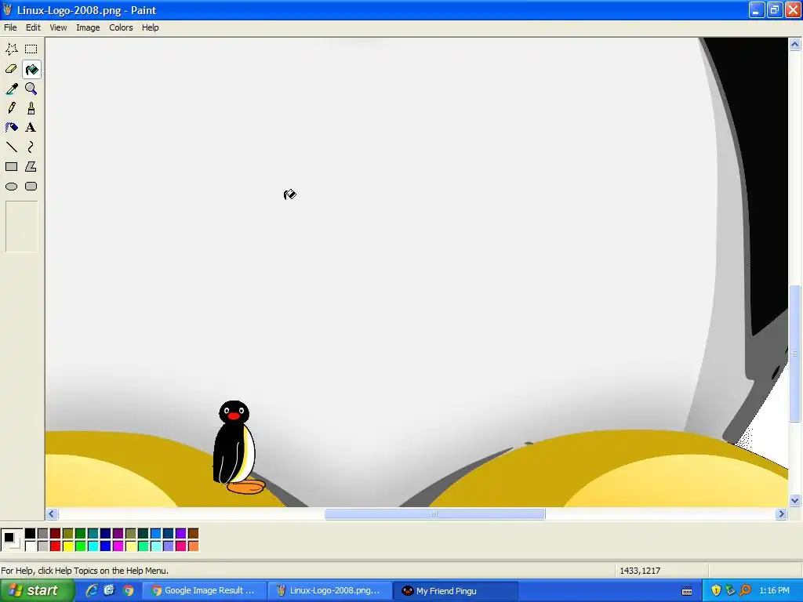Activate the Fill With Color bucket tool
Viewport: 803px width, 602px height.
pos(31,69)
